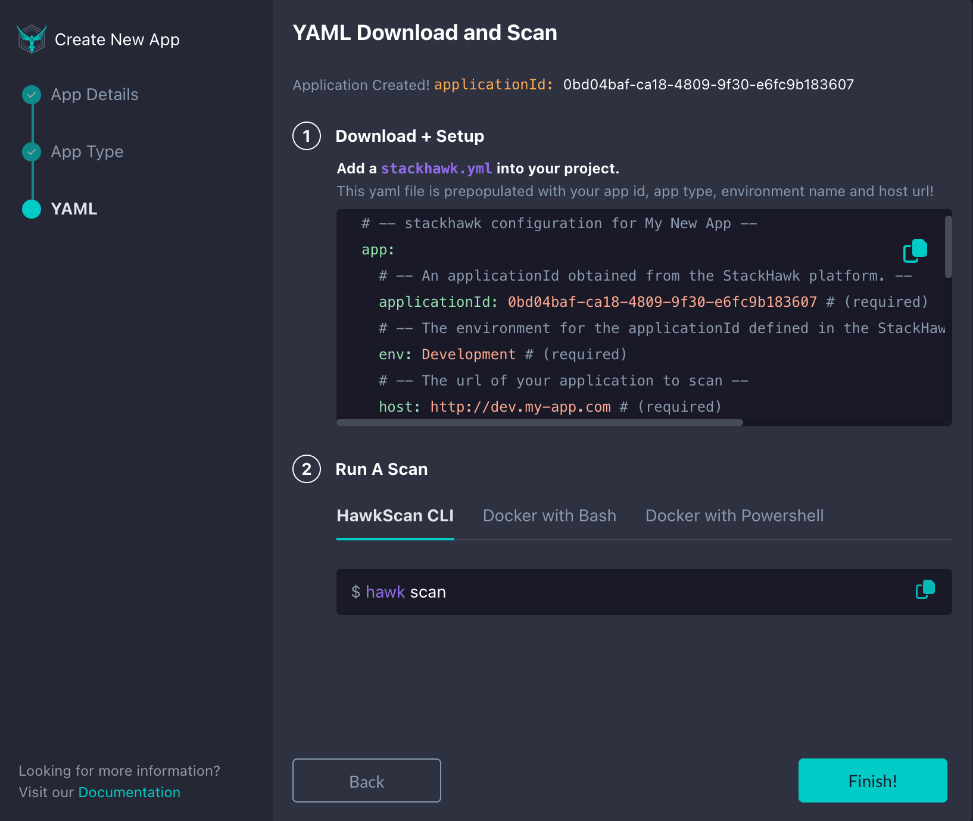Click the env: Development line
This screenshot has height=821, width=973.
tap(503, 354)
